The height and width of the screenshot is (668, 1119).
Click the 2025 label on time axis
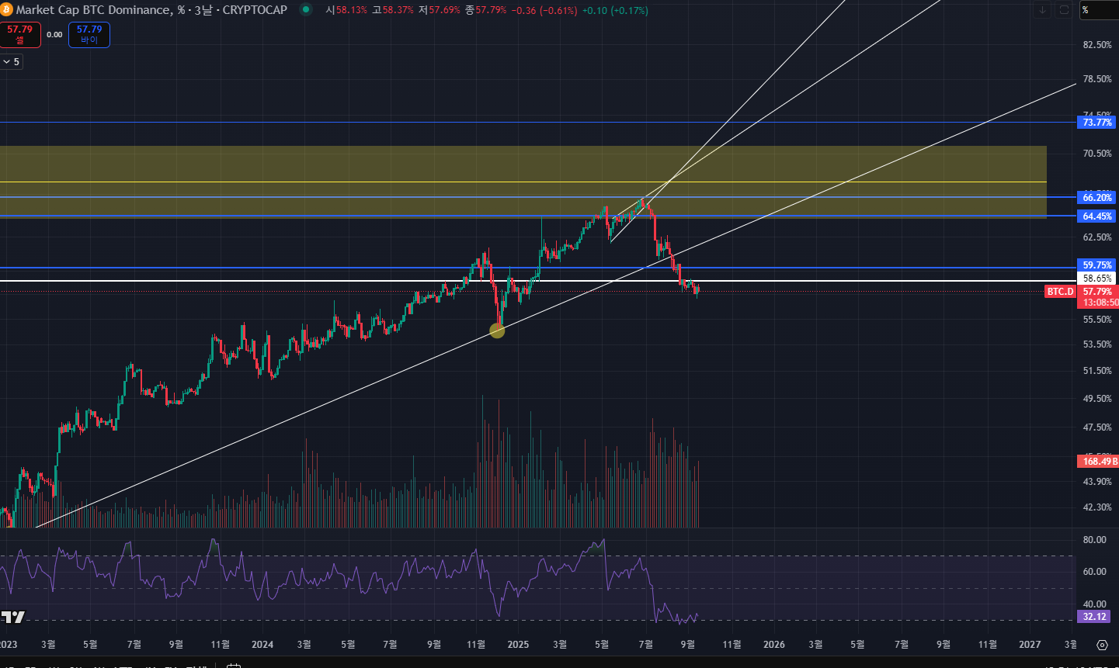[518, 645]
